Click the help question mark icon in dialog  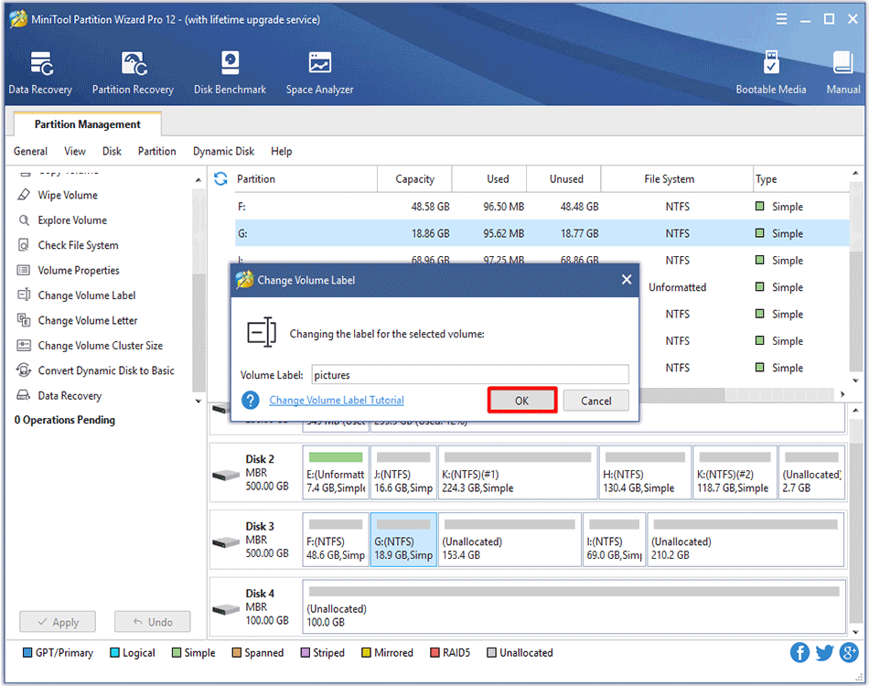pyautogui.click(x=251, y=400)
